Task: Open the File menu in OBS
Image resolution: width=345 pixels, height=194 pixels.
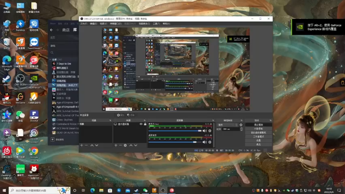Action: (x=84, y=24)
